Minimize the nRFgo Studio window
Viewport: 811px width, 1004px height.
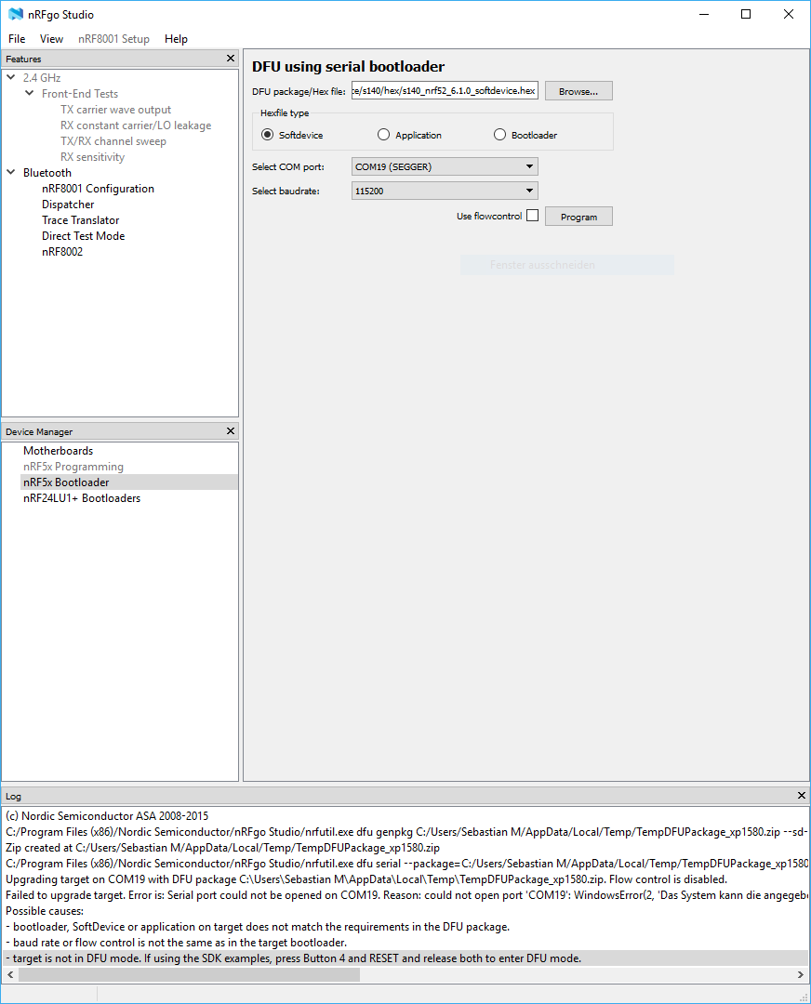(704, 14)
